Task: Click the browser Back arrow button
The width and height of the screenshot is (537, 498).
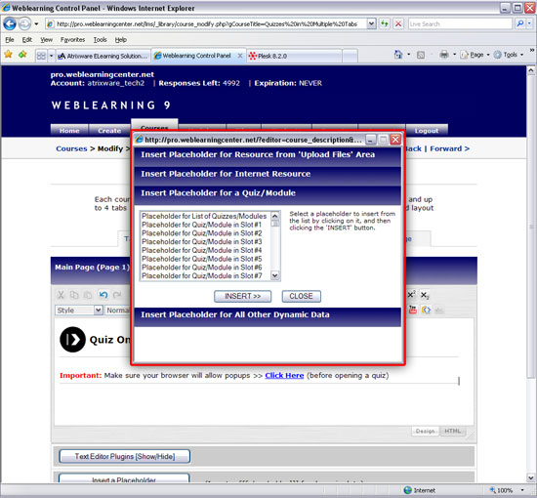Action: [x=10, y=24]
